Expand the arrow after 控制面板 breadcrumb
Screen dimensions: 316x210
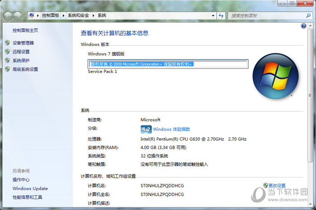[x=64, y=15]
